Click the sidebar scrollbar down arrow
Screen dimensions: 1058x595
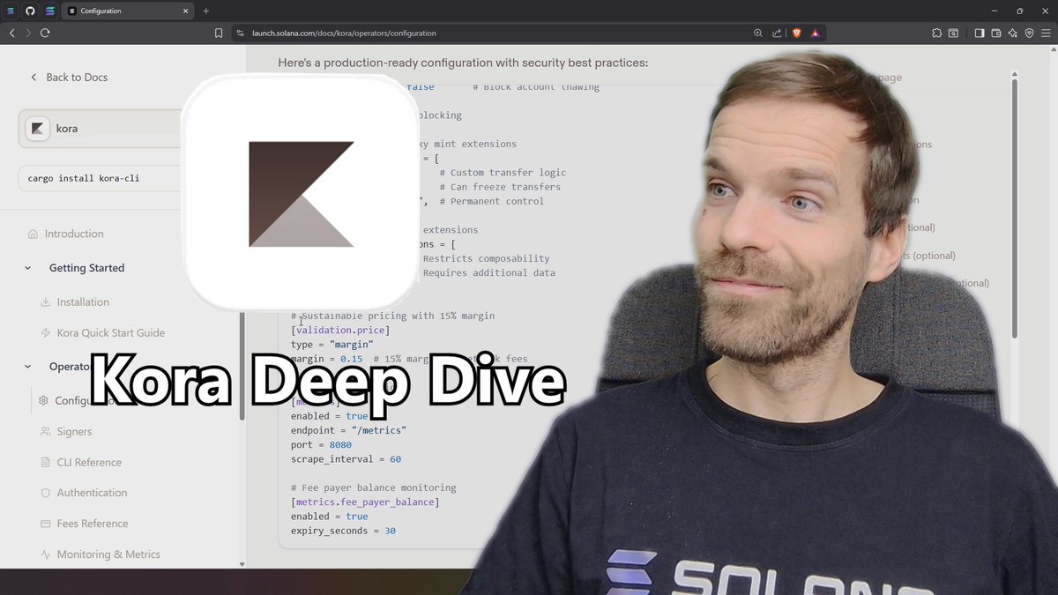click(x=242, y=563)
